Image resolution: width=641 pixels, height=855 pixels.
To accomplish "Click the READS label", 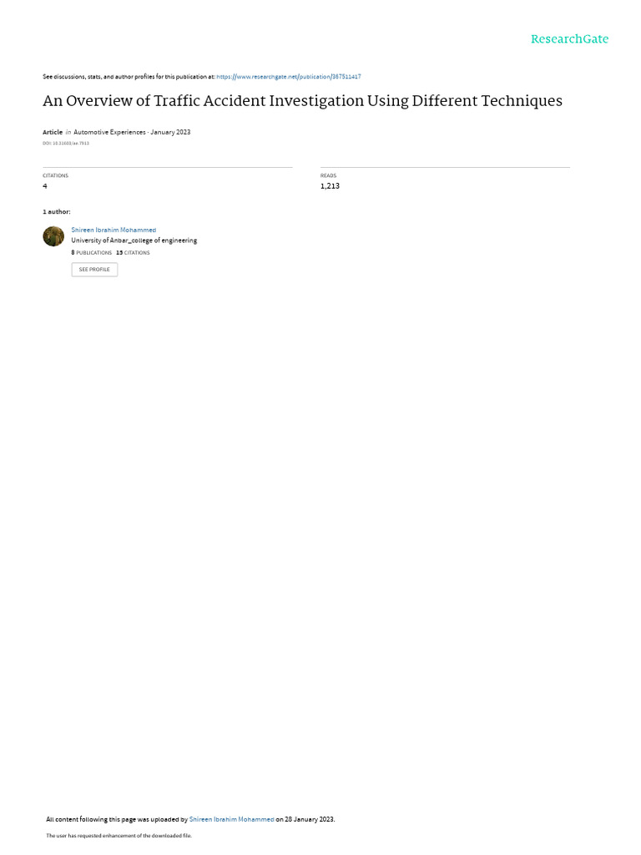I will point(328,175).
